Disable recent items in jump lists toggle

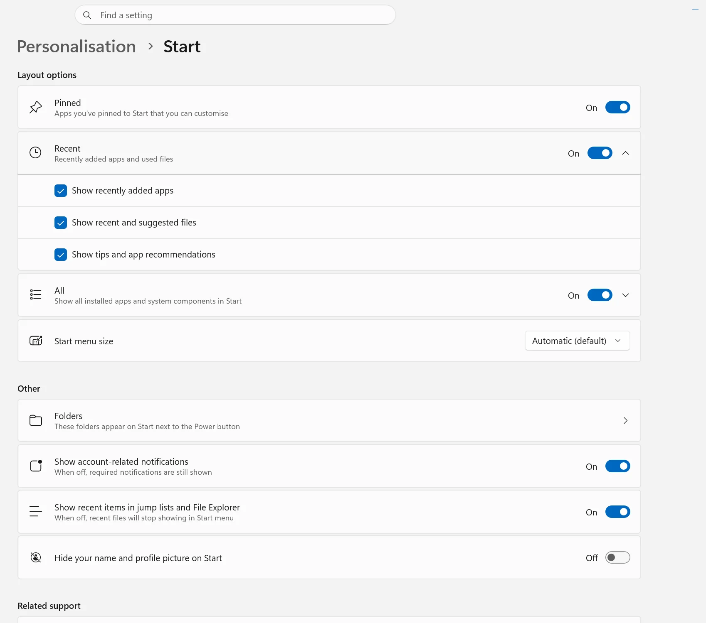click(617, 512)
